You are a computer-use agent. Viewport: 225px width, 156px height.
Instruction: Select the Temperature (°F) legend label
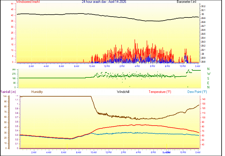[x=160, y=92]
